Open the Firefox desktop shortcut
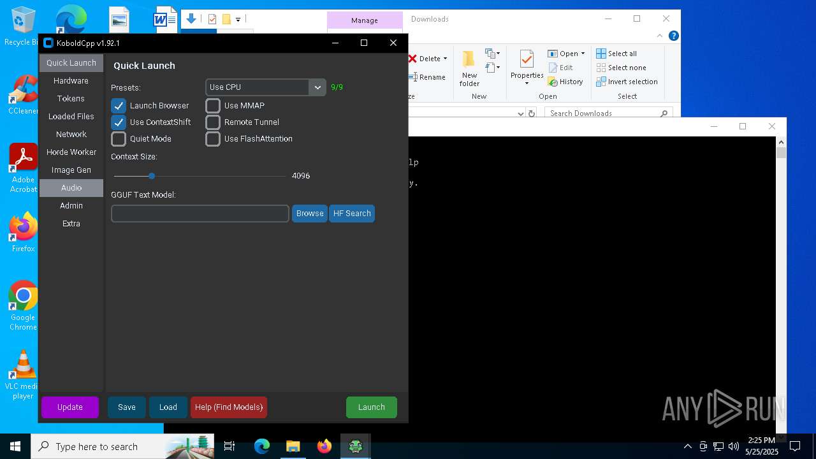Viewport: 816px width, 459px height. [x=23, y=232]
